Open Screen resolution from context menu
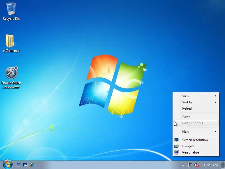 196,140
